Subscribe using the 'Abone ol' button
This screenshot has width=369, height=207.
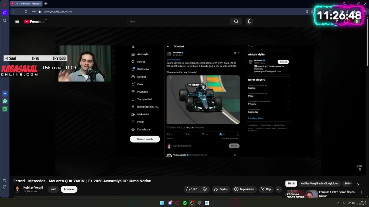(69, 189)
